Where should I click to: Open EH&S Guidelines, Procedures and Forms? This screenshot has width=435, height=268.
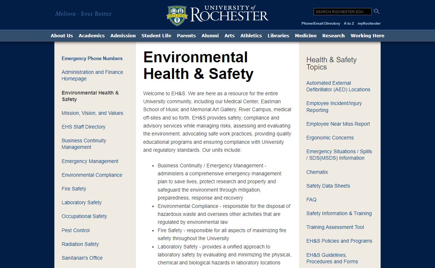point(332,258)
